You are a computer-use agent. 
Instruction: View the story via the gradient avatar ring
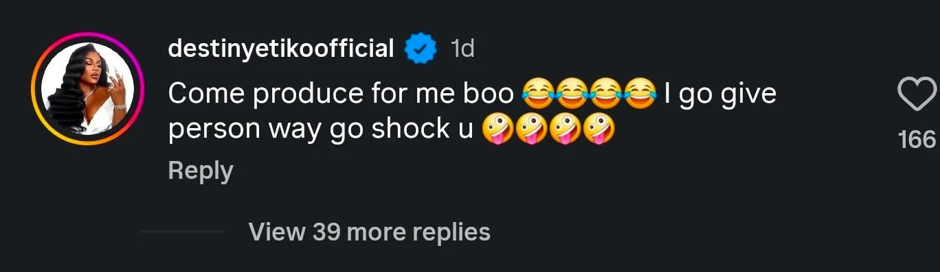point(87,89)
